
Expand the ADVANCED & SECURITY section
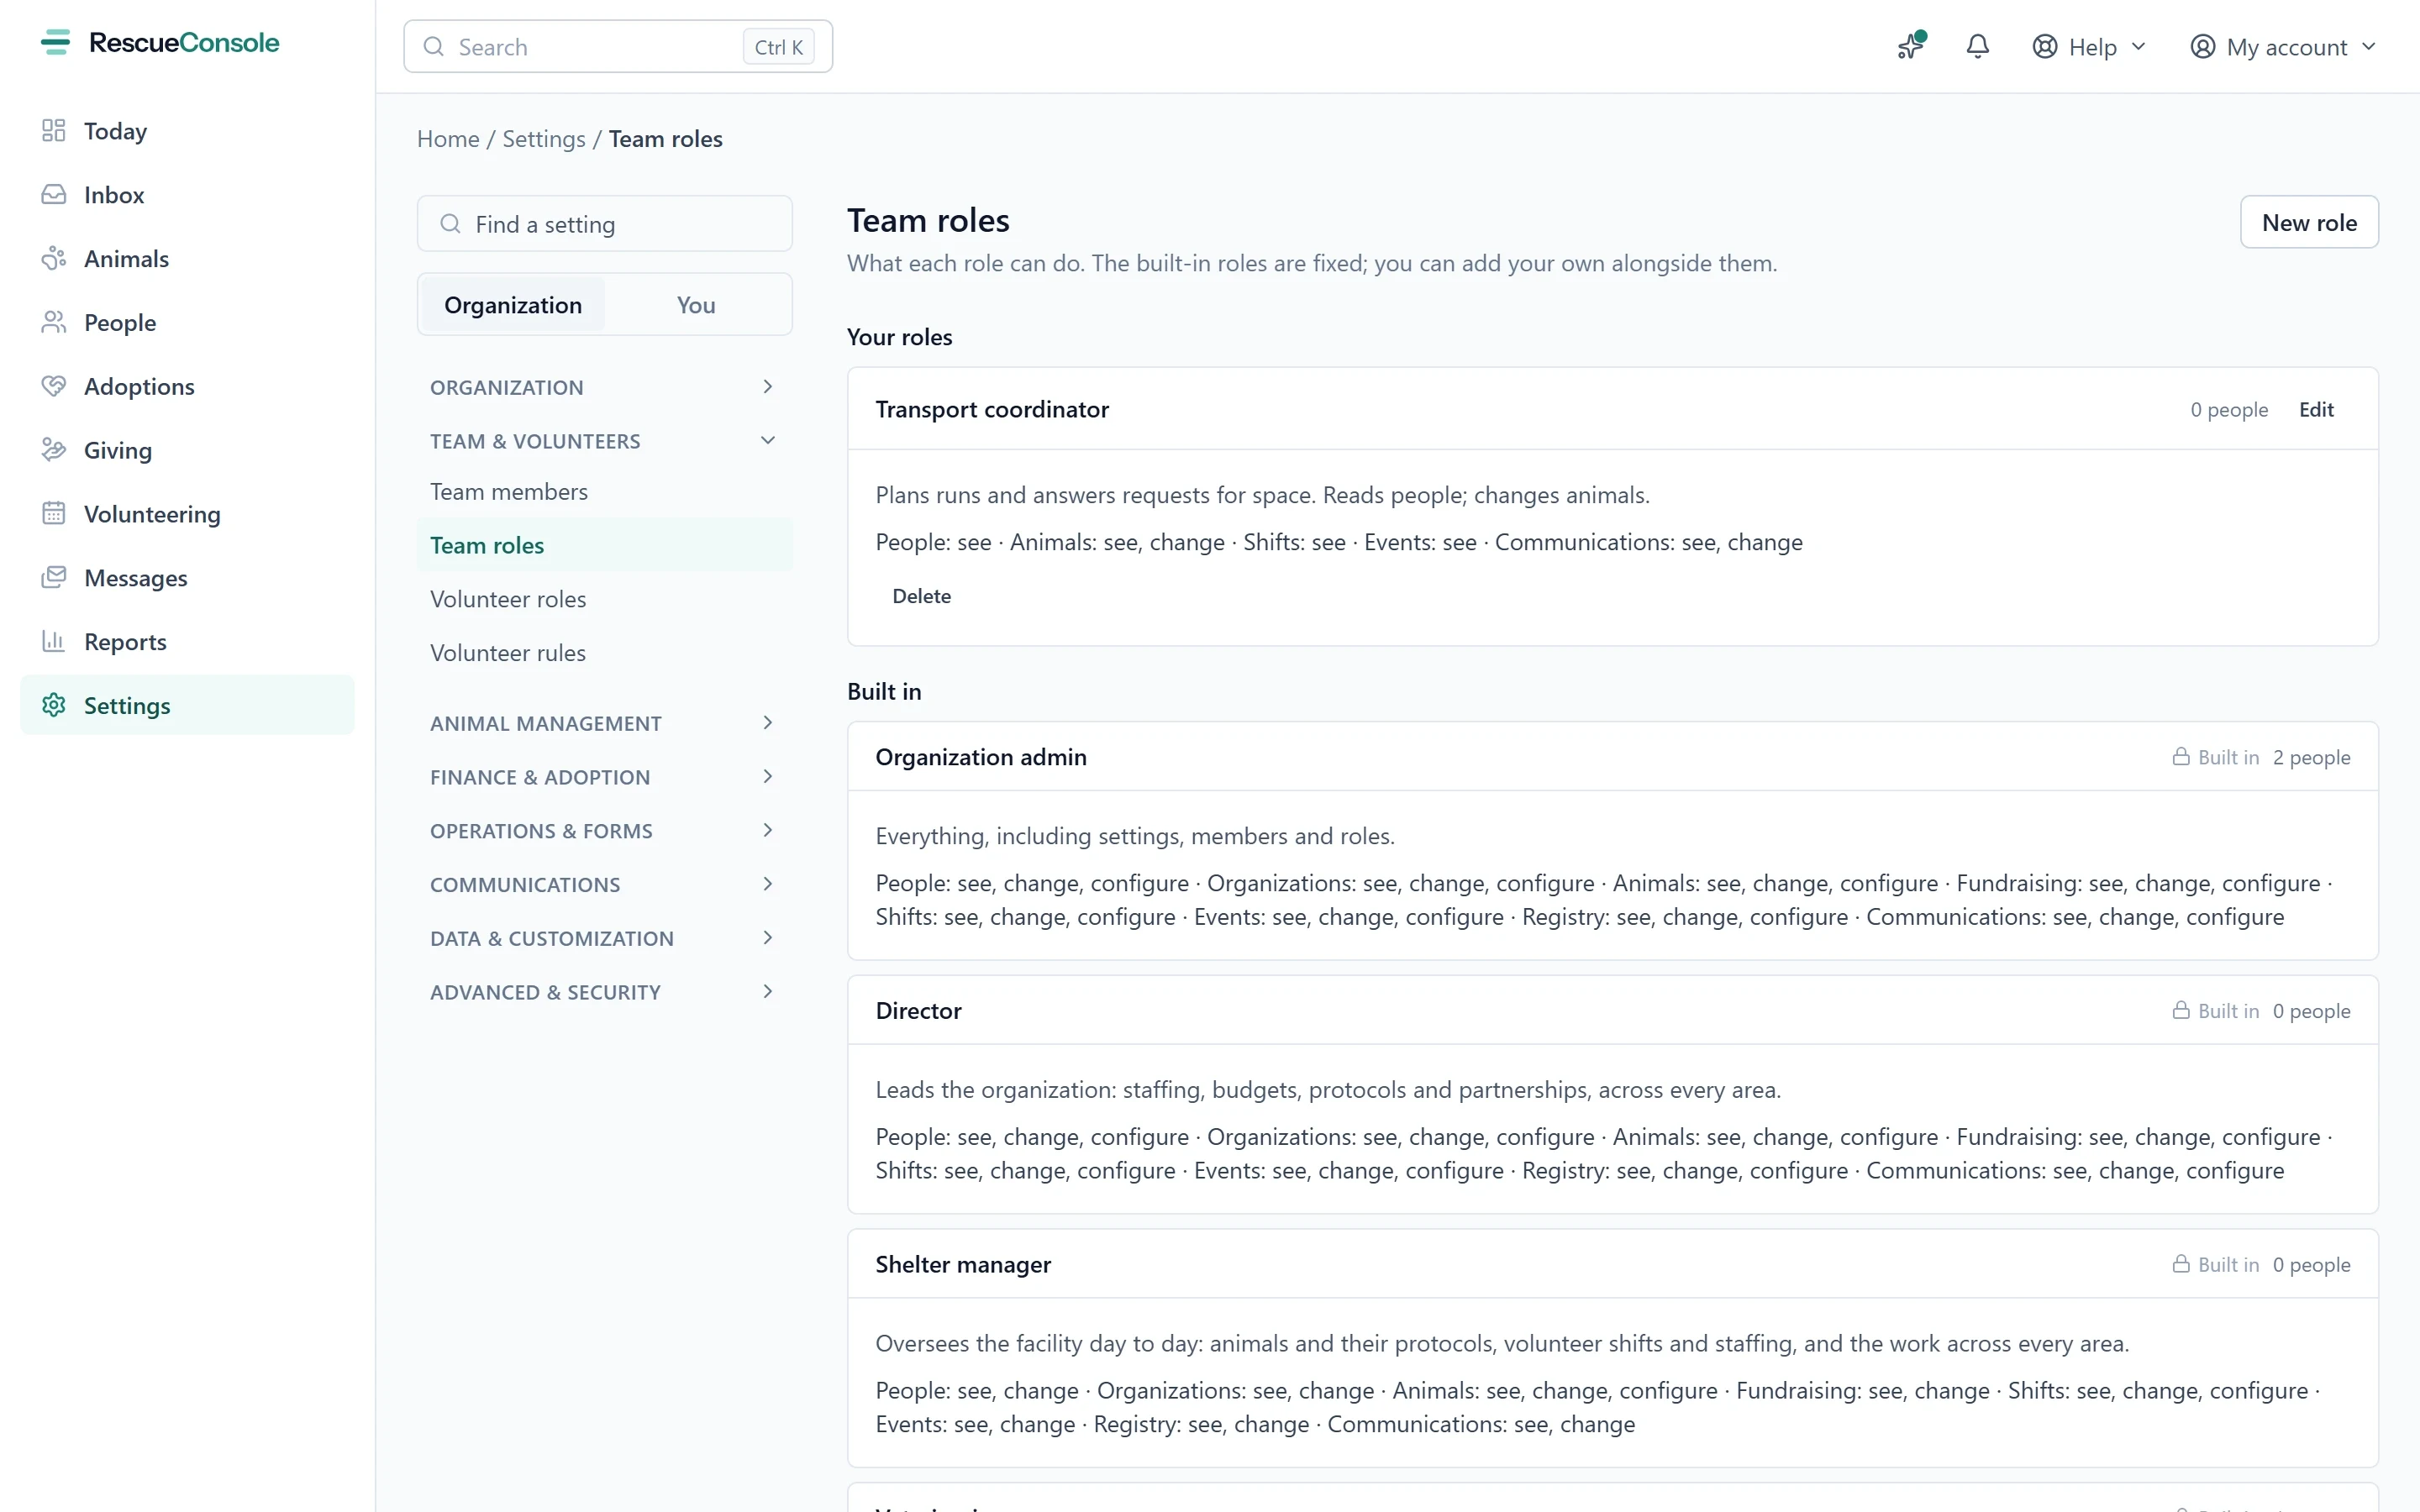click(x=604, y=993)
